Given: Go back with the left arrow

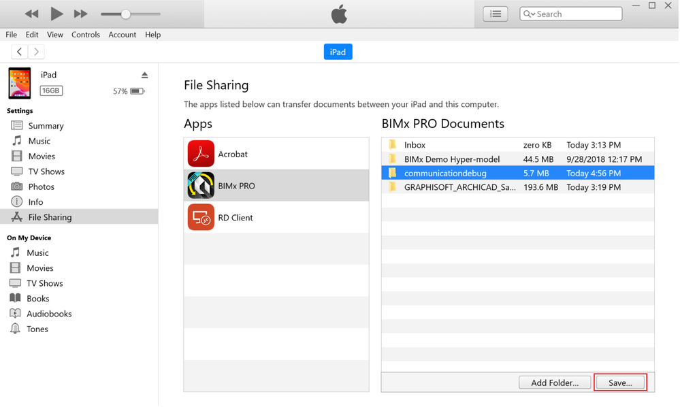Looking at the screenshot, I should (x=20, y=52).
